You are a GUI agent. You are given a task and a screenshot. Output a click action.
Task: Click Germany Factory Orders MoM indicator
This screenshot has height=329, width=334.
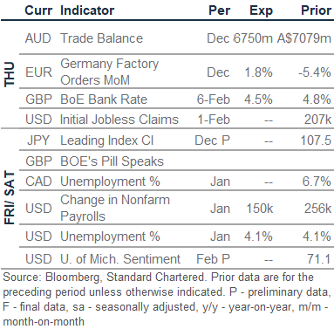[110, 72]
